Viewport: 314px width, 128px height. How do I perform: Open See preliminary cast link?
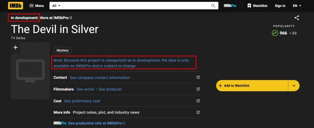[x=82, y=101]
